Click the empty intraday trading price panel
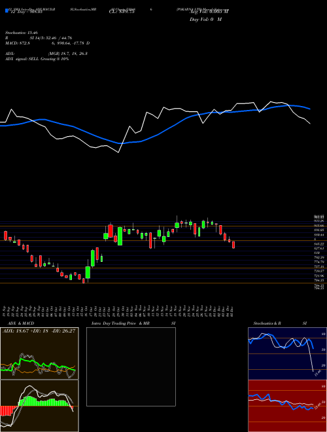Image resolution: width=327 pixels, height=432 pixels. (x=131, y=367)
